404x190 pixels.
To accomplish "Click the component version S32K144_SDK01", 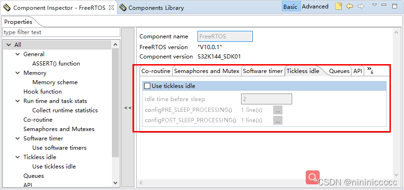I will tap(219, 57).
